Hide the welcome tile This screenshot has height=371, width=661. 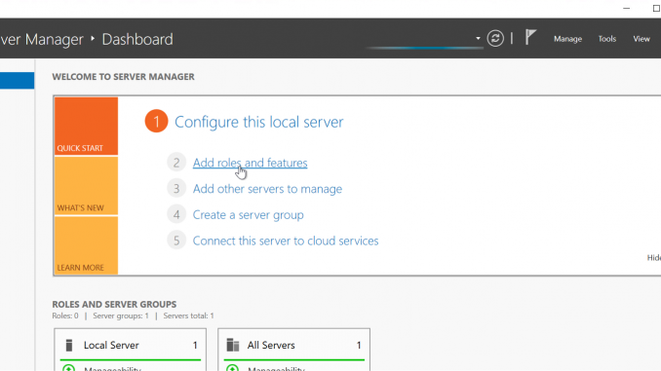click(x=654, y=258)
